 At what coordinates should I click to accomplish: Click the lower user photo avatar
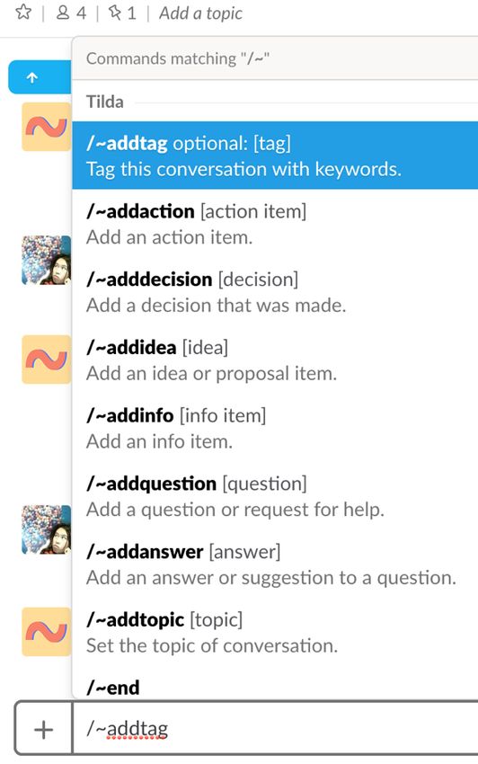(47, 529)
